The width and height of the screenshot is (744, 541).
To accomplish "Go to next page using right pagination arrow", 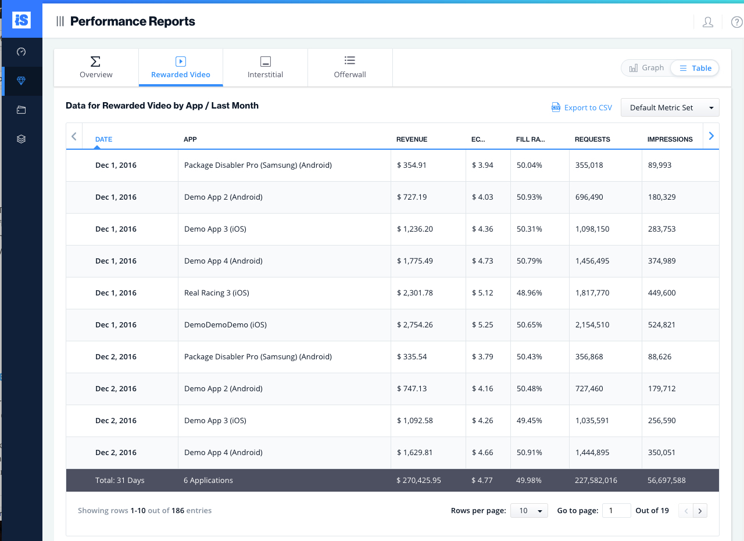I will click(x=700, y=510).
